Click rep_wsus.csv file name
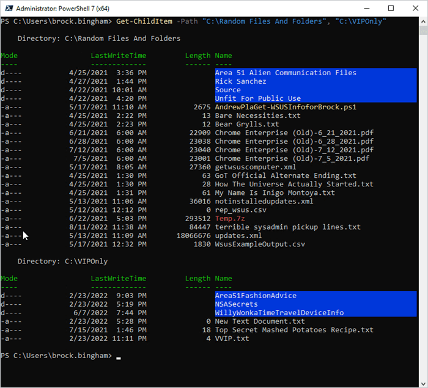Screen dimensions: 428x388 pos(240,210)
